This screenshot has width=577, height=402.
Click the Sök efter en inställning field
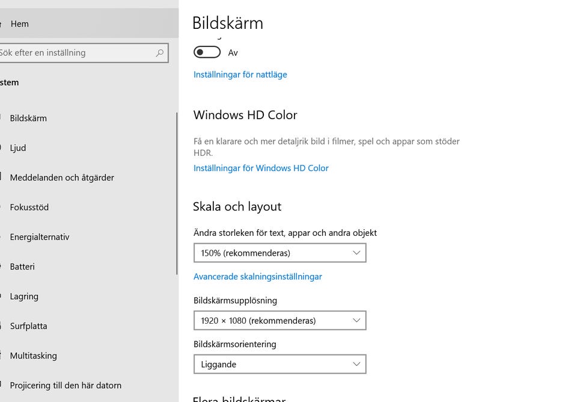pos(84,53)
